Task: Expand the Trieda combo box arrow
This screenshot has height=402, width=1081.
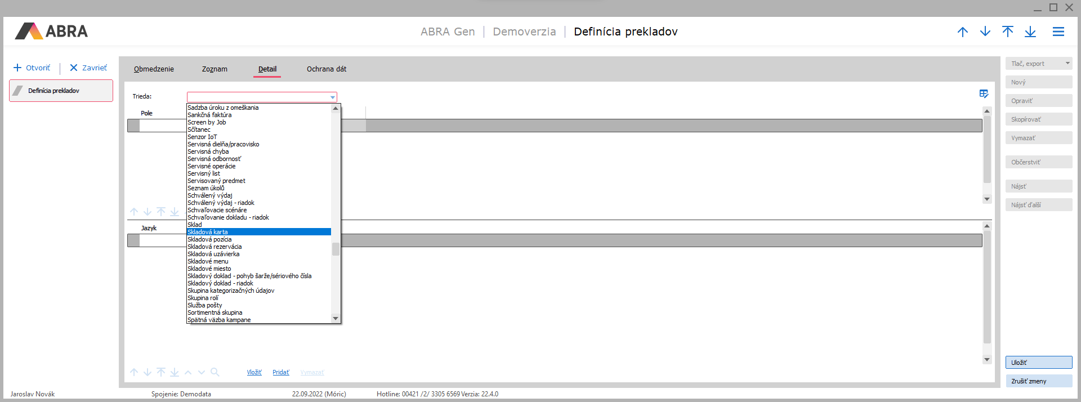Action: point(332,97)
